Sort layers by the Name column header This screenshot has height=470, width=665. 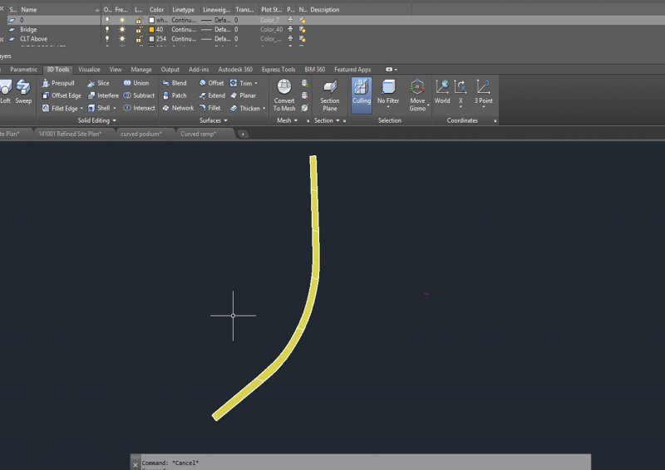click(x=59, y=9)
